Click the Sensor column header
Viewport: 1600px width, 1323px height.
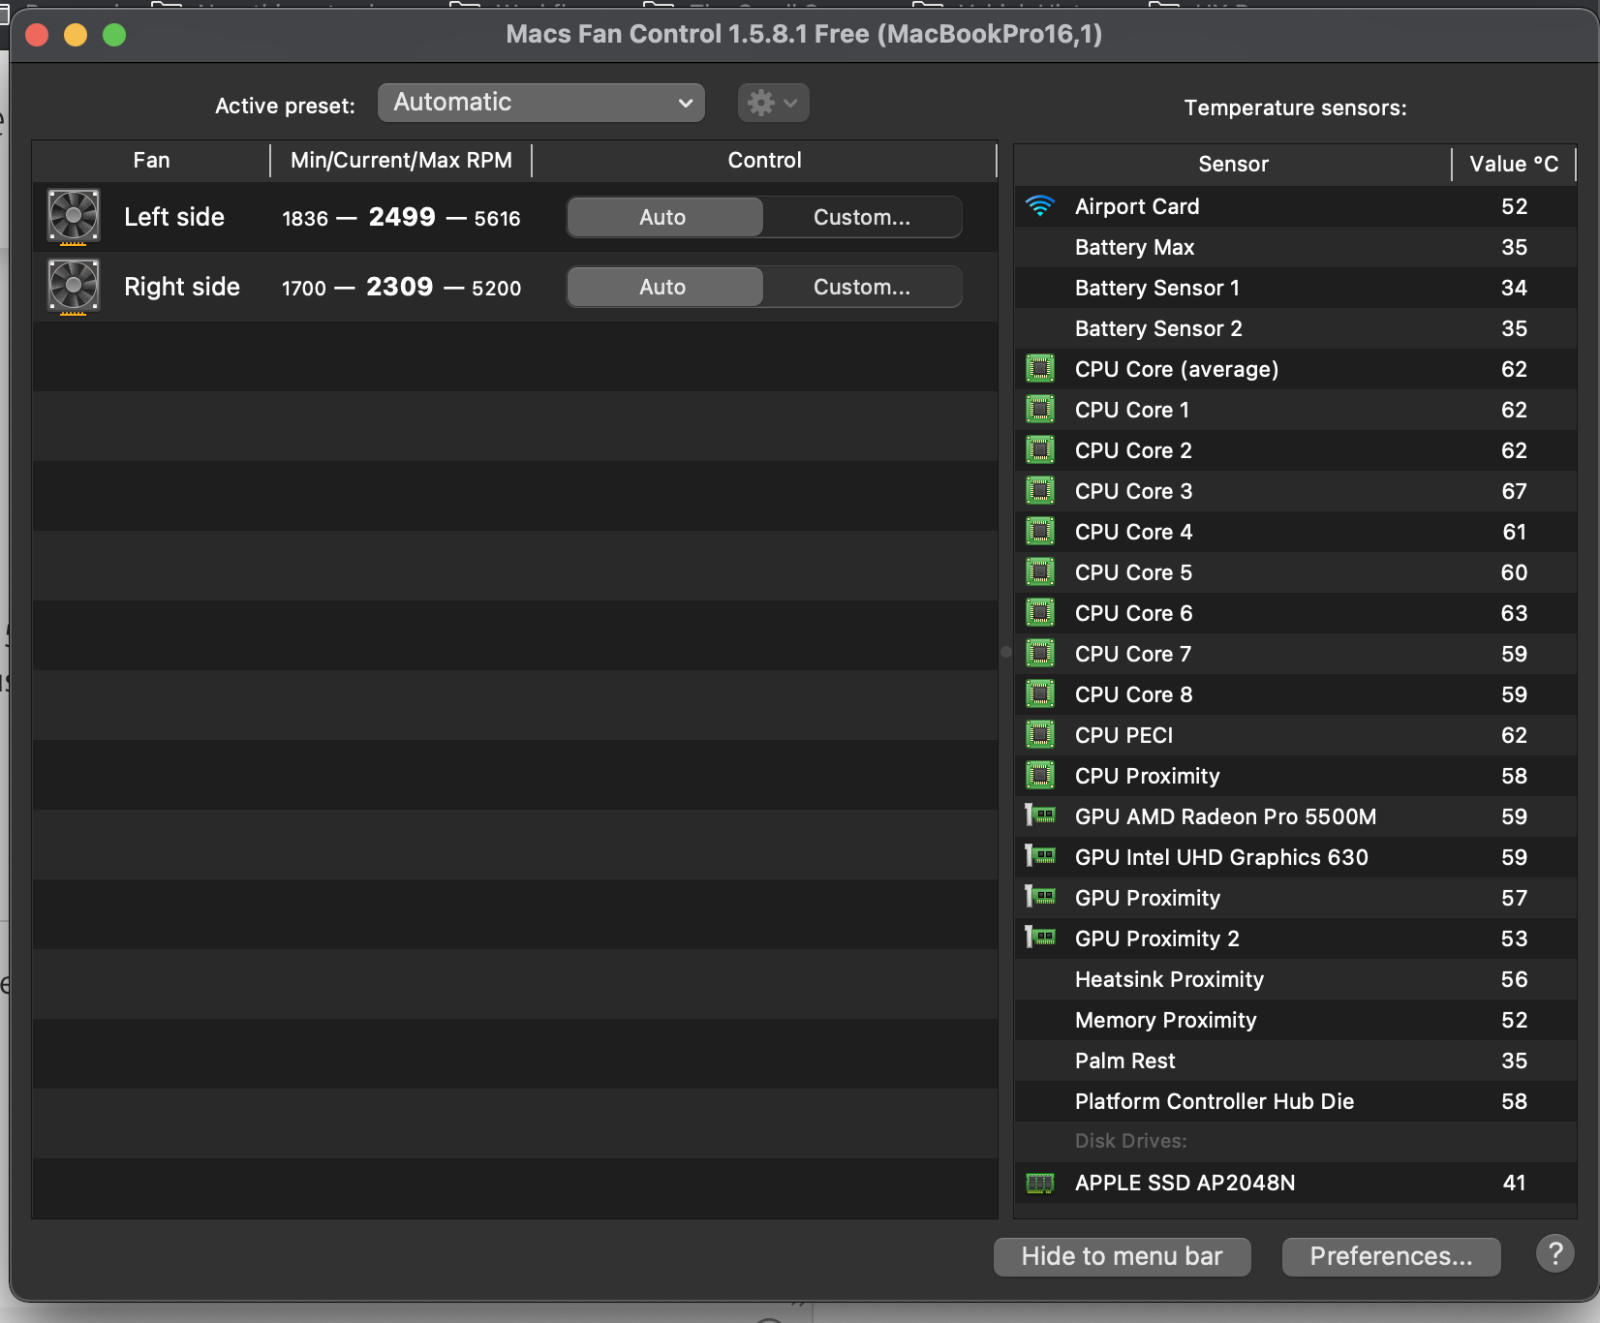point(1233,165)
